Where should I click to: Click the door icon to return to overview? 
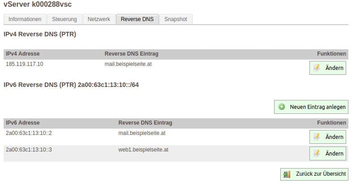coord(288,174)
